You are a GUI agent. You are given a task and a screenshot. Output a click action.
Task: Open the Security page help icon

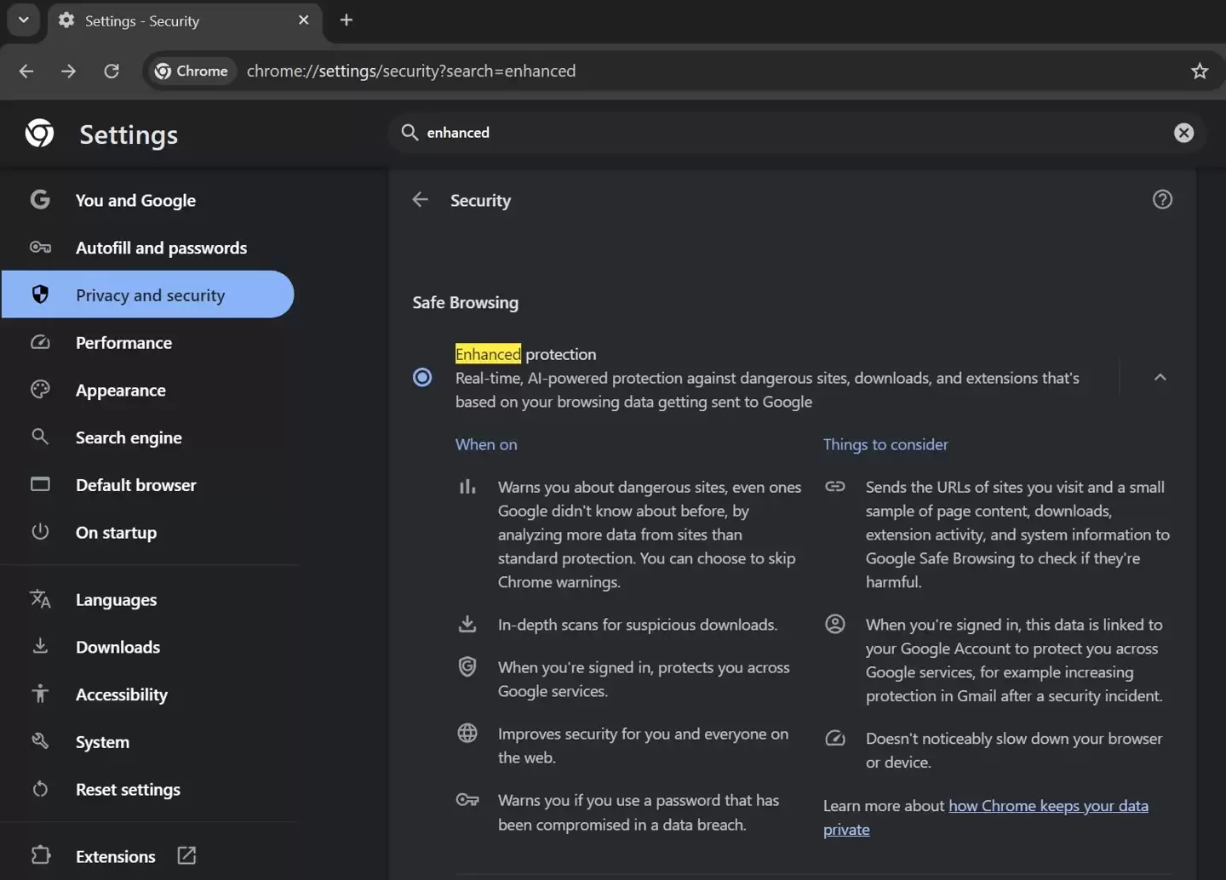coord(1163,199)
